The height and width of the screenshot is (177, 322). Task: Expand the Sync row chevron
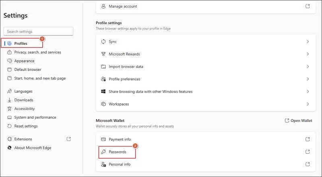point(308,42)
